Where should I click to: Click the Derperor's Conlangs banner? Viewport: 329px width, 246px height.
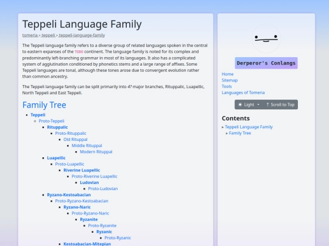(266, 63)
